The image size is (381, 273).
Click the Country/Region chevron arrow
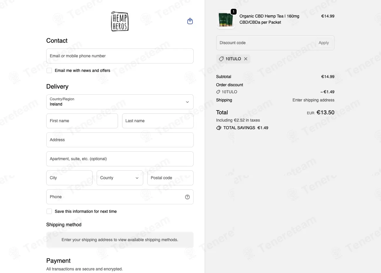187,102
